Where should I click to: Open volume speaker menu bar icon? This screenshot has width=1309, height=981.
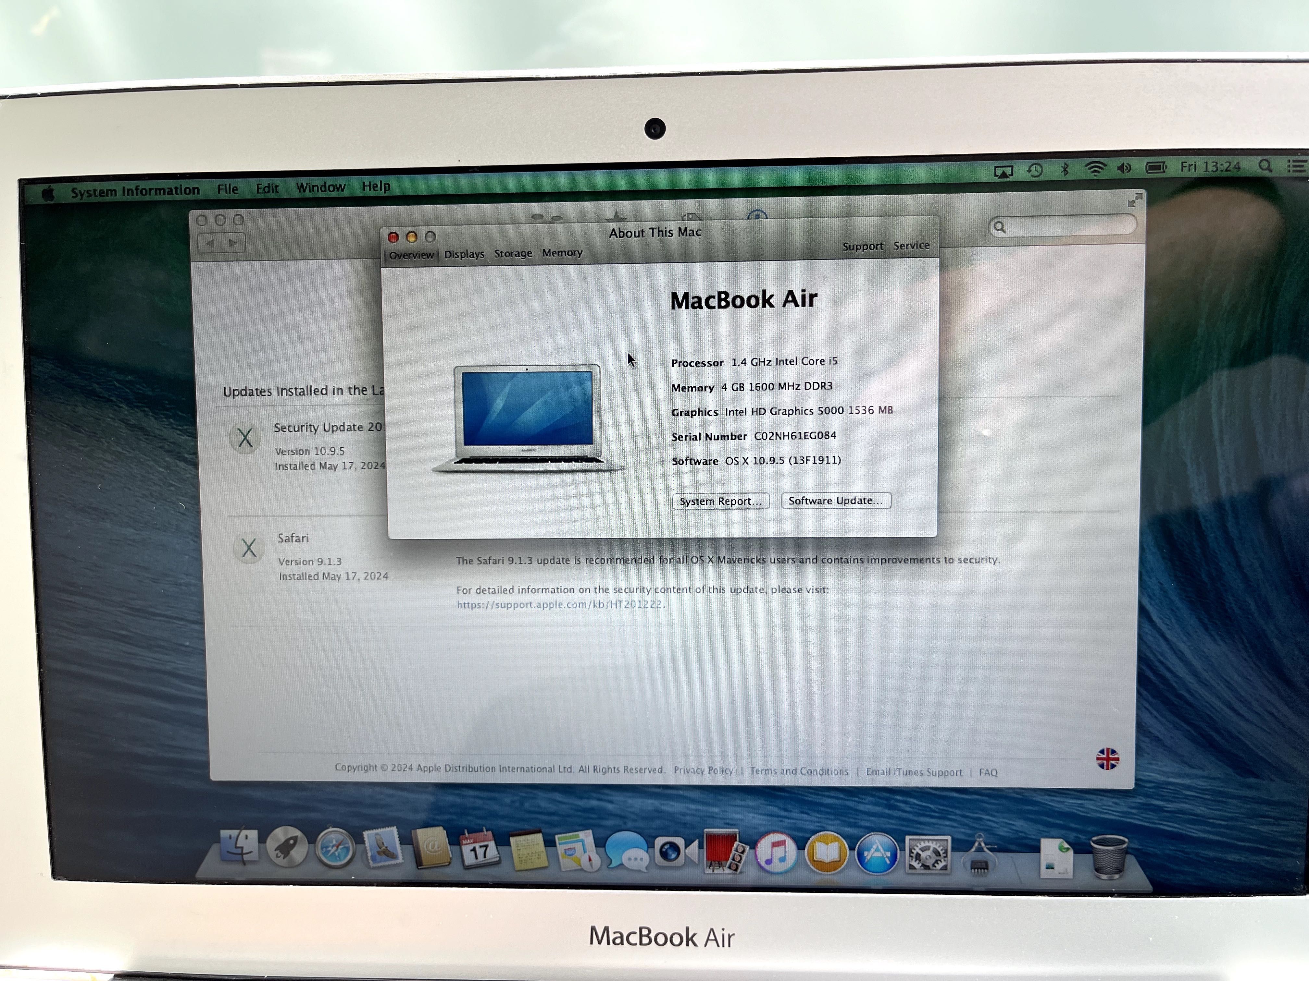1124,168
